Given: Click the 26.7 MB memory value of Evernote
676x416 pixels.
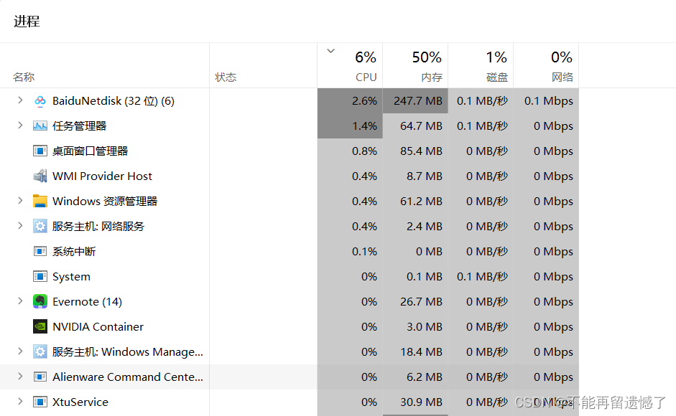Looking at the screenshot, I should [x=421, y=301].
